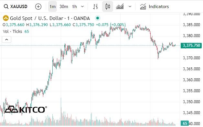The height and width of the screenshot is (127, 203).
Task: Select the candlestick chart style icon
Action: click(108, 6)
